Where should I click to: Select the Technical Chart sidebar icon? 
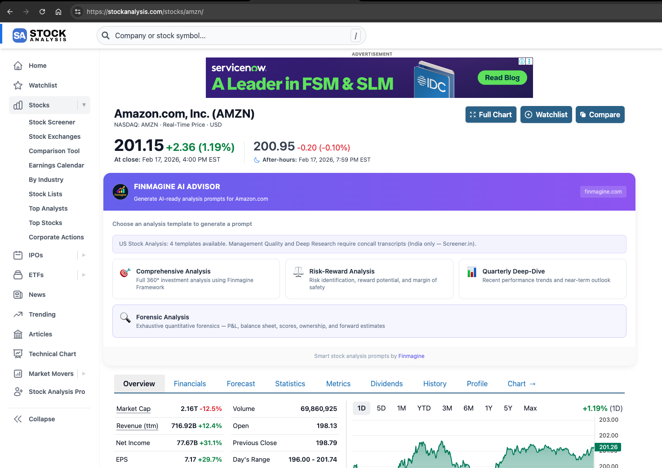click(x=18, y=354)
